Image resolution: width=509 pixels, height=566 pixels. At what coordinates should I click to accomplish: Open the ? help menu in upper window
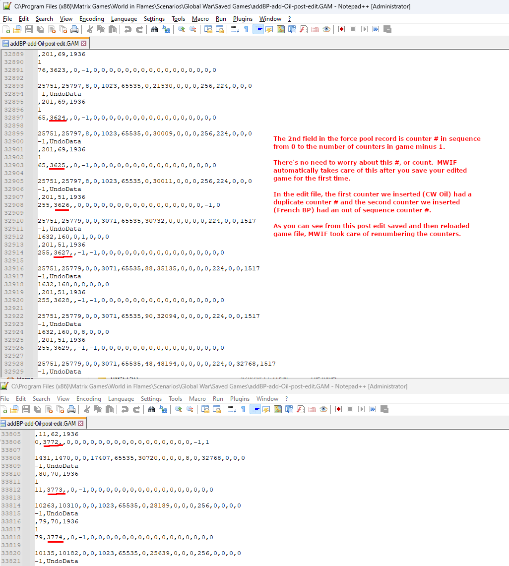[289, 19]
